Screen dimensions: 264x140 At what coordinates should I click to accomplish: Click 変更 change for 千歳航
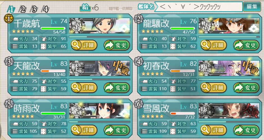(x=117, y=45)
